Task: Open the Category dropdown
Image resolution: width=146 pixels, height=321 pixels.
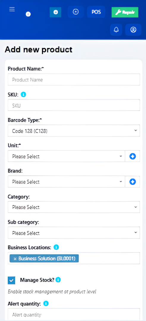Action: tap(74, 207)
